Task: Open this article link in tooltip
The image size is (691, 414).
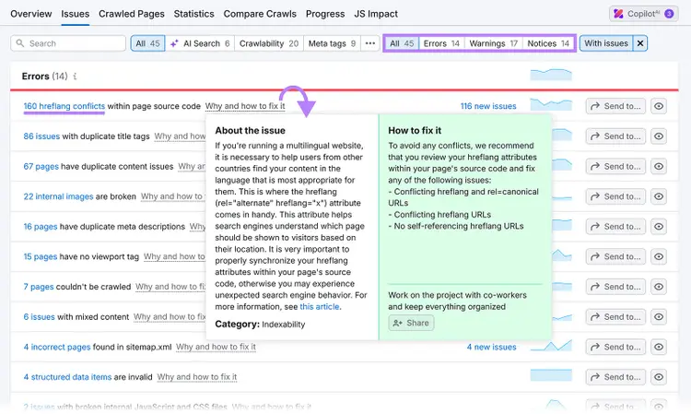Action: pos(320,306)
